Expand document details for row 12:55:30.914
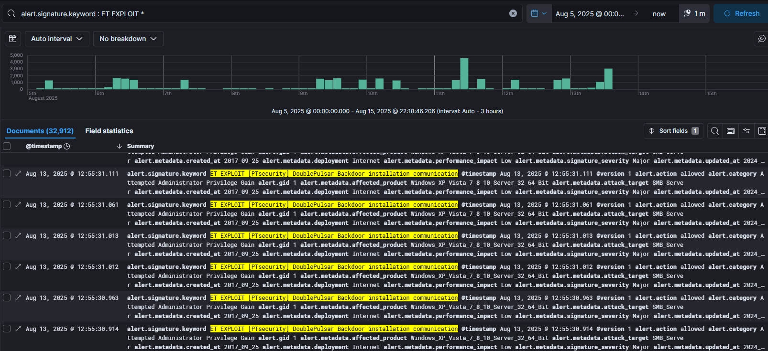The height and width of the screenshot is (351, 768). (x=18, y=329)
